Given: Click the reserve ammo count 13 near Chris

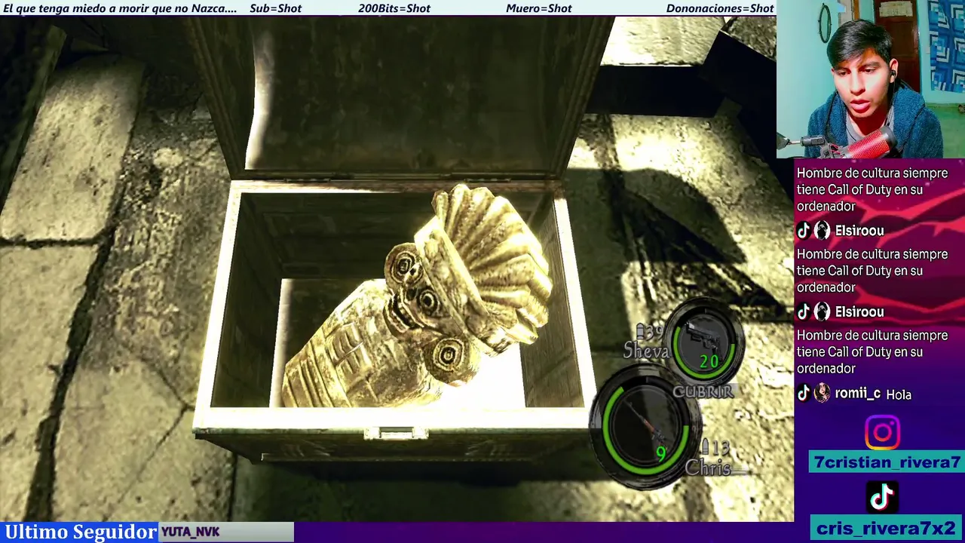Looking at the screenshot, I should point(719,447).
